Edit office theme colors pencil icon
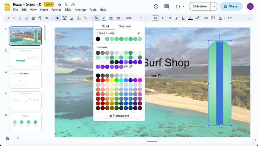Viewport: 258px width, 146px height. pyautogui.click(x=139, y=33)
